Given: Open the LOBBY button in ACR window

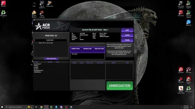Looking at the screenshot, I should pos(127,30).
